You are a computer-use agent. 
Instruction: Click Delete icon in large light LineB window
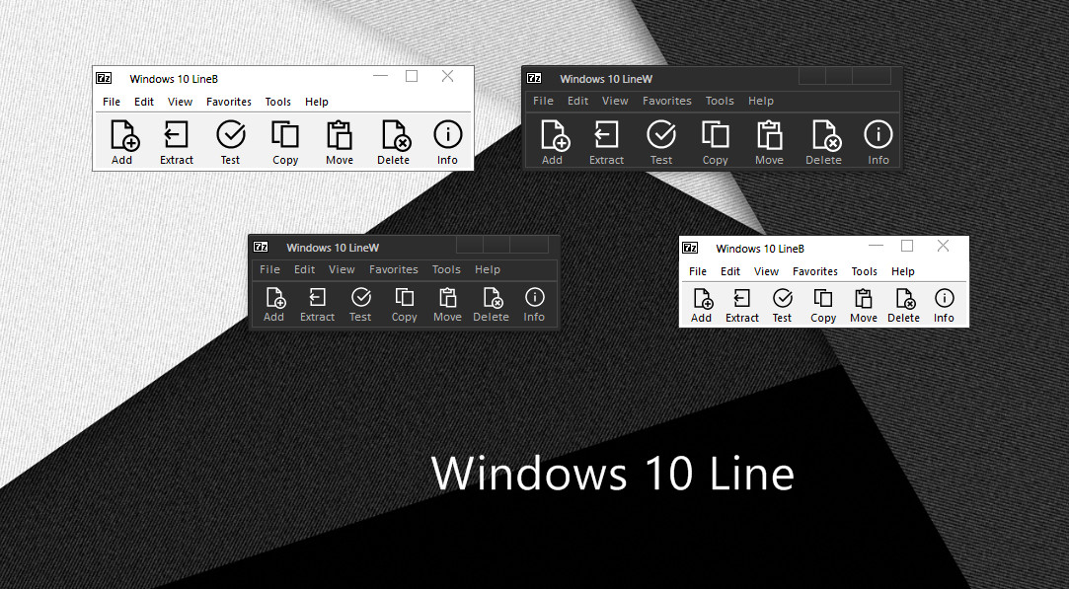click(x=396, y=135)
